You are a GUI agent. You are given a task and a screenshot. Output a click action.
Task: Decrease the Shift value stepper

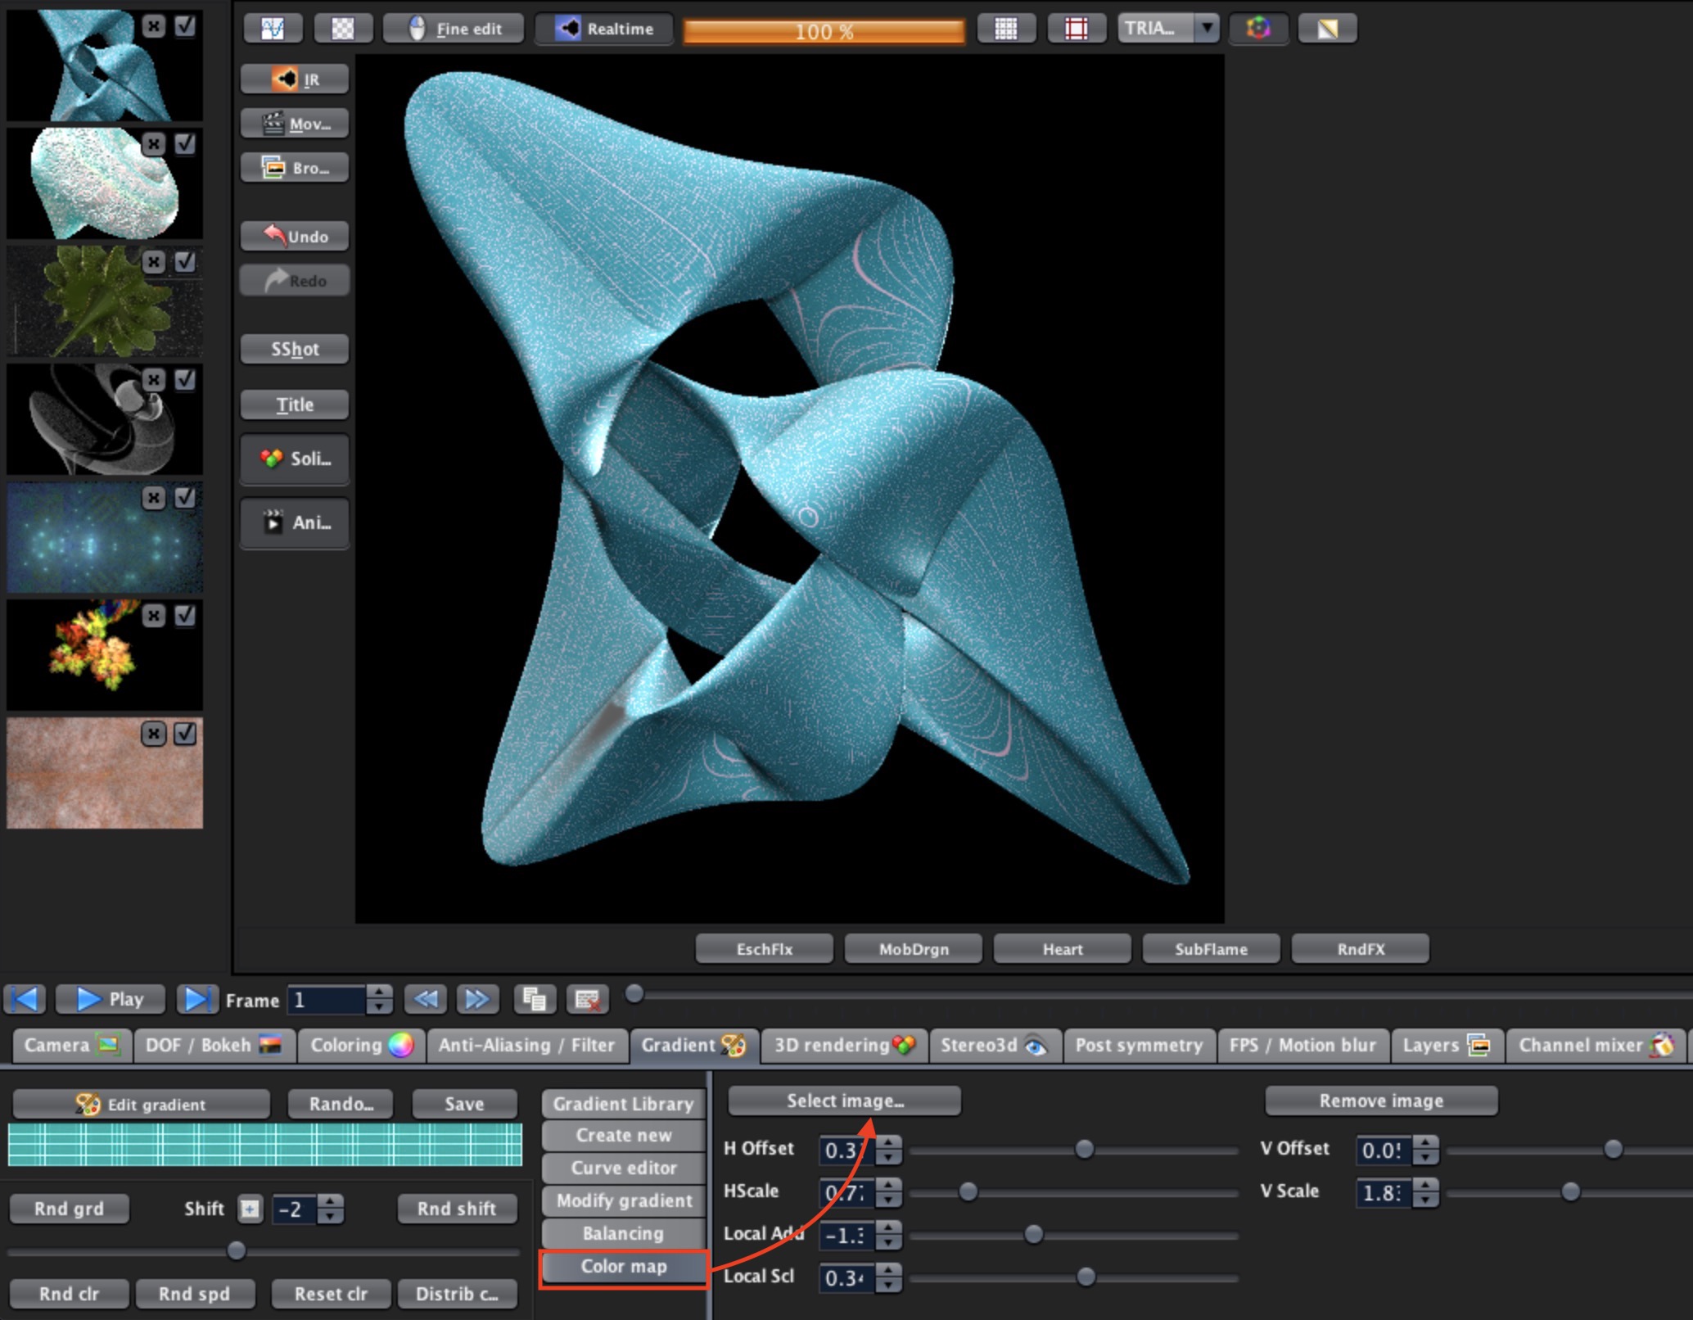pyautogui.click(x=330, y=1217)
